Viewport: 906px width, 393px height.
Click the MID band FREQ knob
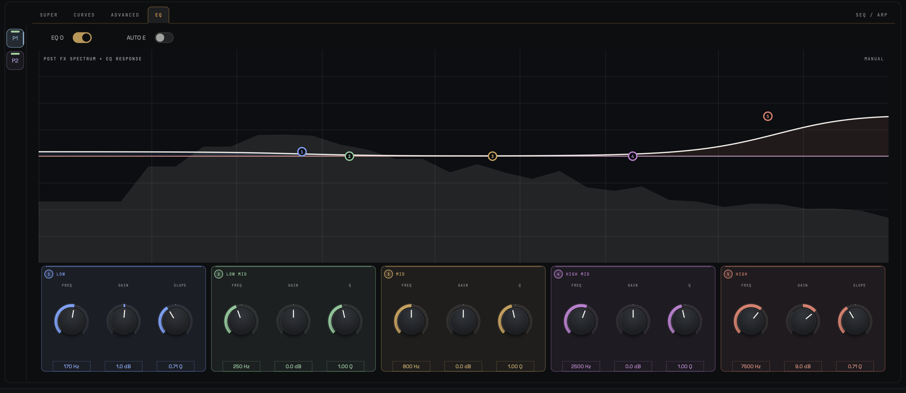point(411,320)
